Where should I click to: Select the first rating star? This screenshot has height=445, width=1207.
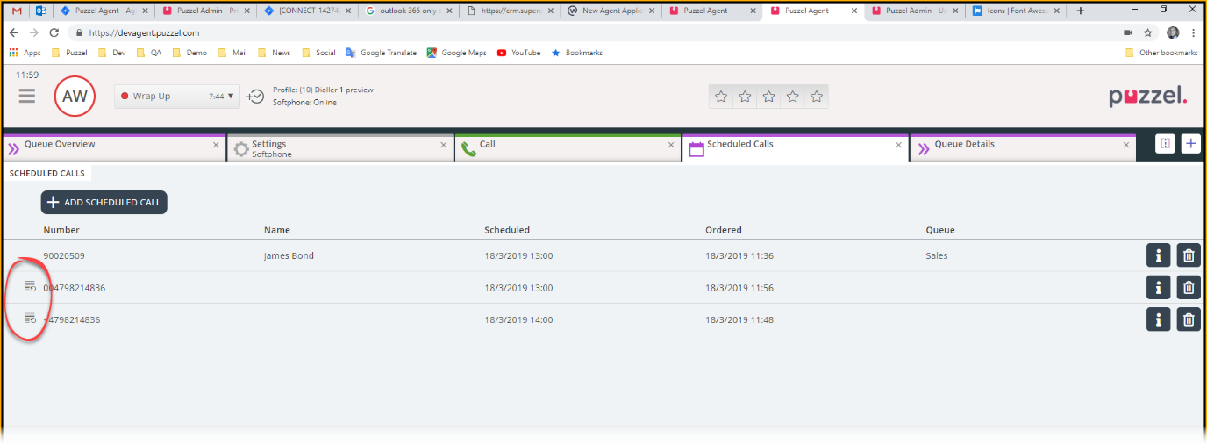coord(721,97)
